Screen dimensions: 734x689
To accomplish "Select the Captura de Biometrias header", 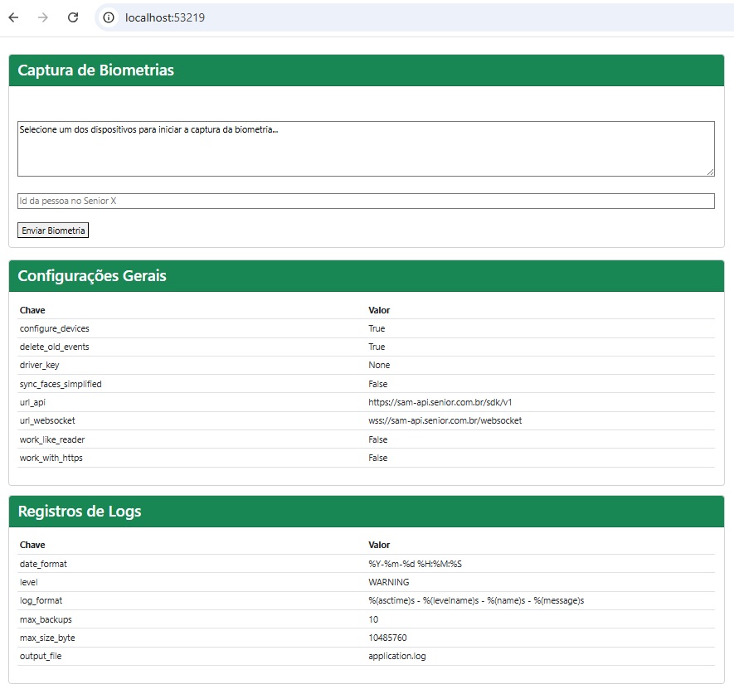I will click(95, 70).
